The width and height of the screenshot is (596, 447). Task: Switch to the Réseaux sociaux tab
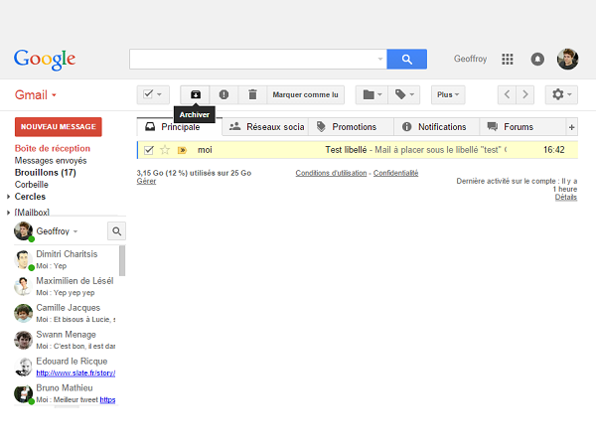coord(265,126)
